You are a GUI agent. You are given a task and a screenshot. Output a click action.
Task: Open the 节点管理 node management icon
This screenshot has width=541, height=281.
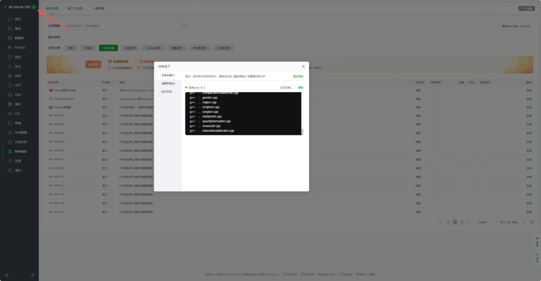pyautogui.click(x=10, y=132)
